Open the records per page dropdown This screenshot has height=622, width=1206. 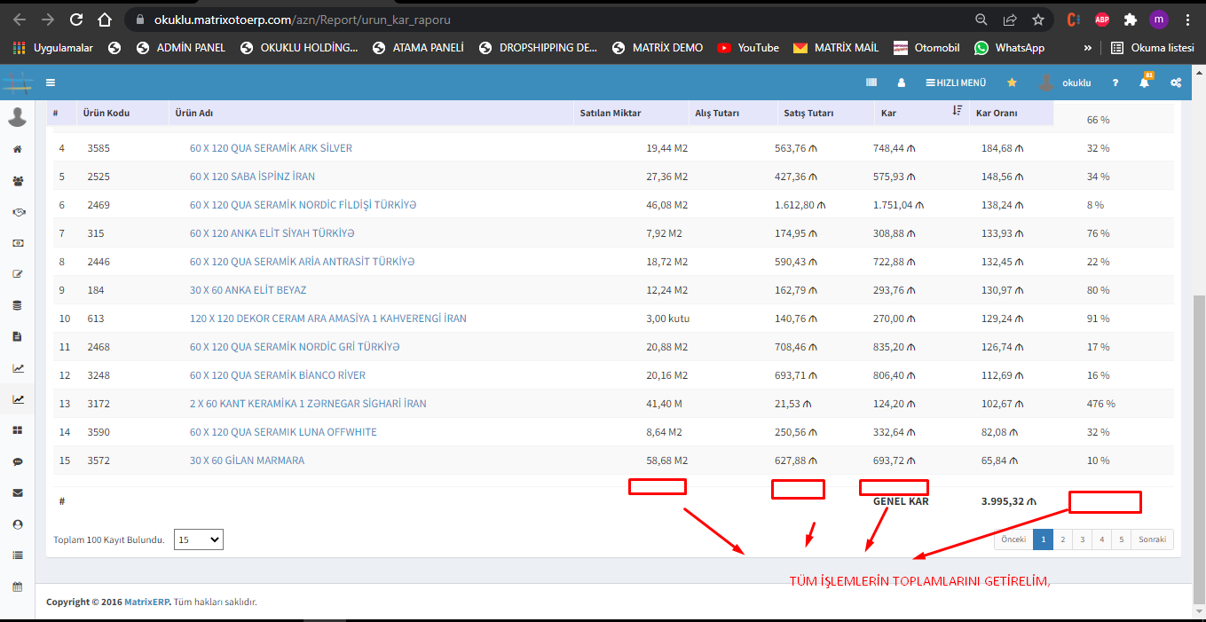(198, 539)
